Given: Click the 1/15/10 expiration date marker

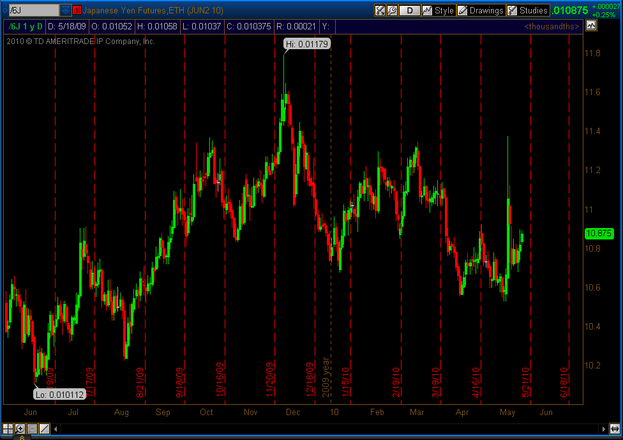Looking at the screenshot, I should (x=346, y=382).
